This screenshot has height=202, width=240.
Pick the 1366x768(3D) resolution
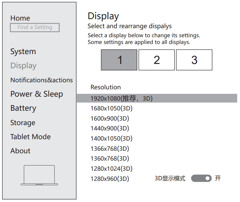[x=110, y=148]
